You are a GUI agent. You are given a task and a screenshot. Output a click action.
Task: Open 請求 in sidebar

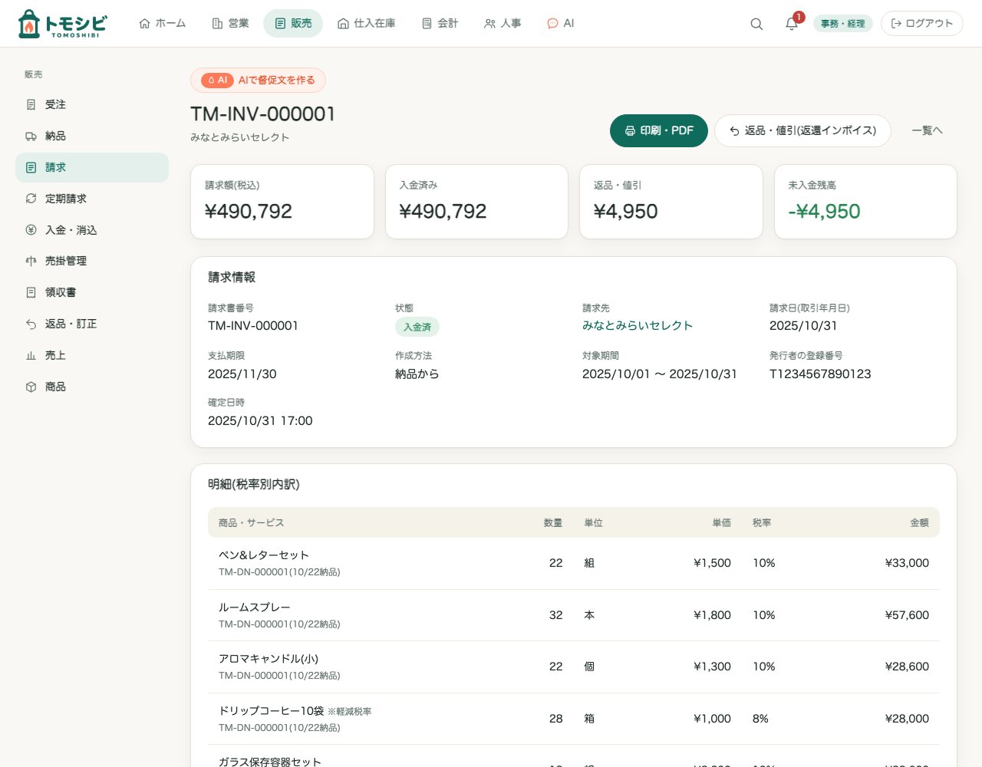[x=92, y=167]
